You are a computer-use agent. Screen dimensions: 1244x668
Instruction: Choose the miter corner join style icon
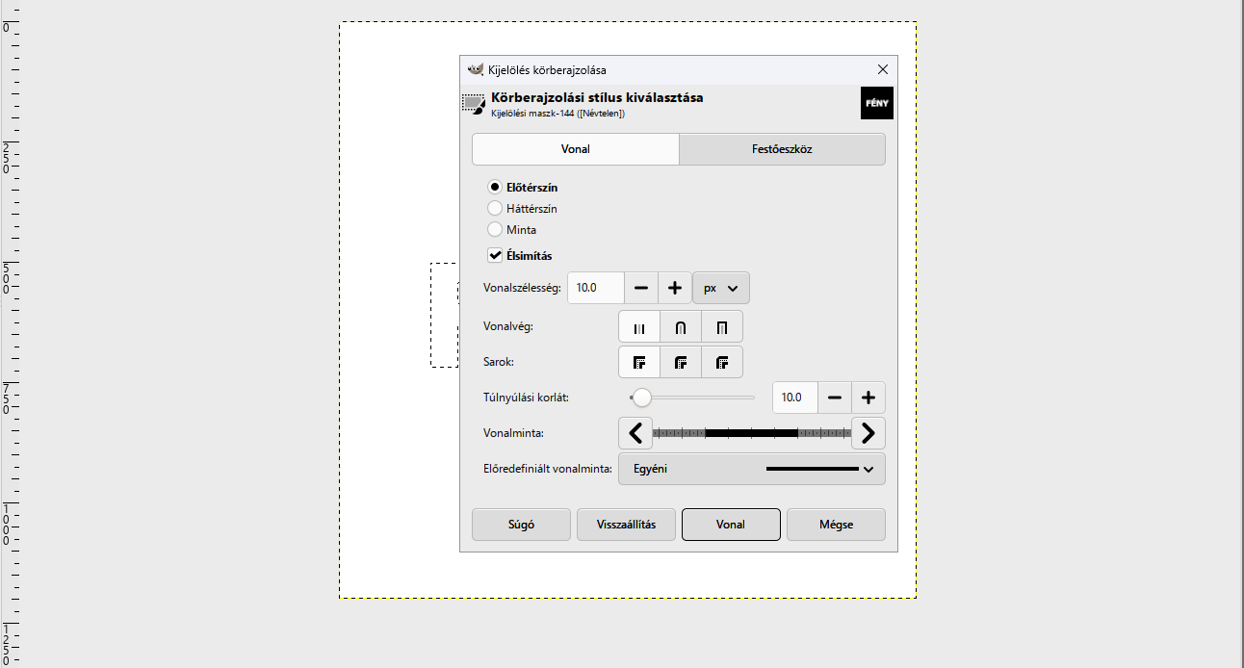[639, 363]
